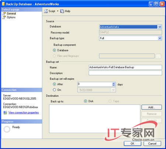
Task: Click the Ready progress spinner icon
Action: pos(7,129)
